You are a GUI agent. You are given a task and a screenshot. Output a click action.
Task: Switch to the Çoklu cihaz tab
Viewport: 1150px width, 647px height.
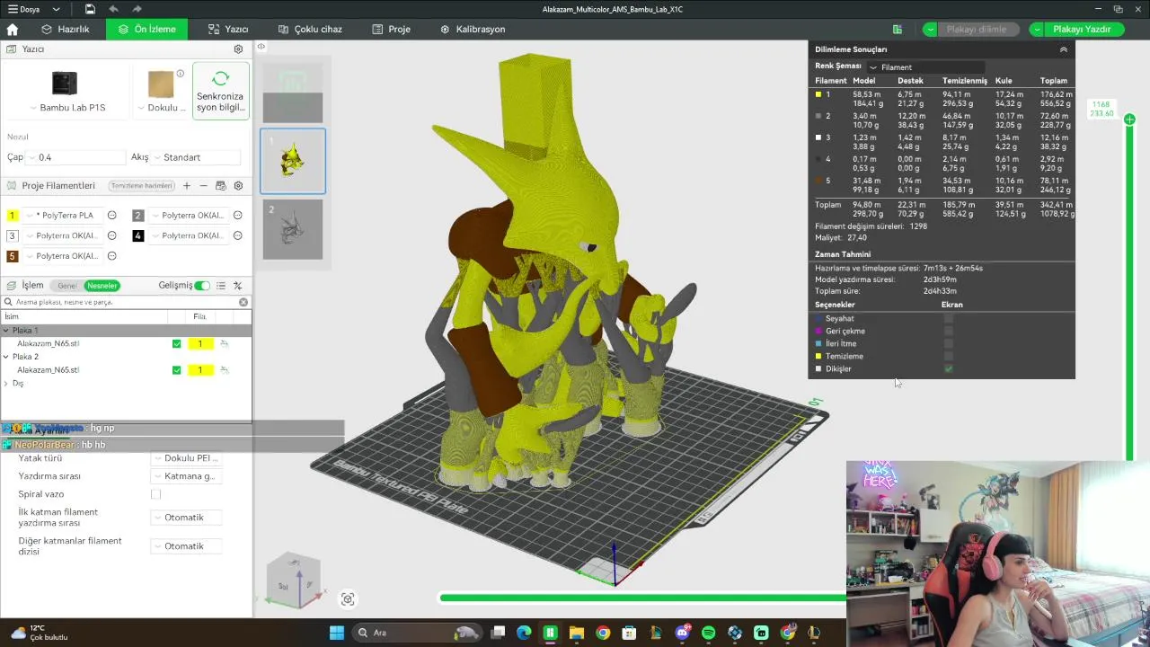[x=310, y=29]
